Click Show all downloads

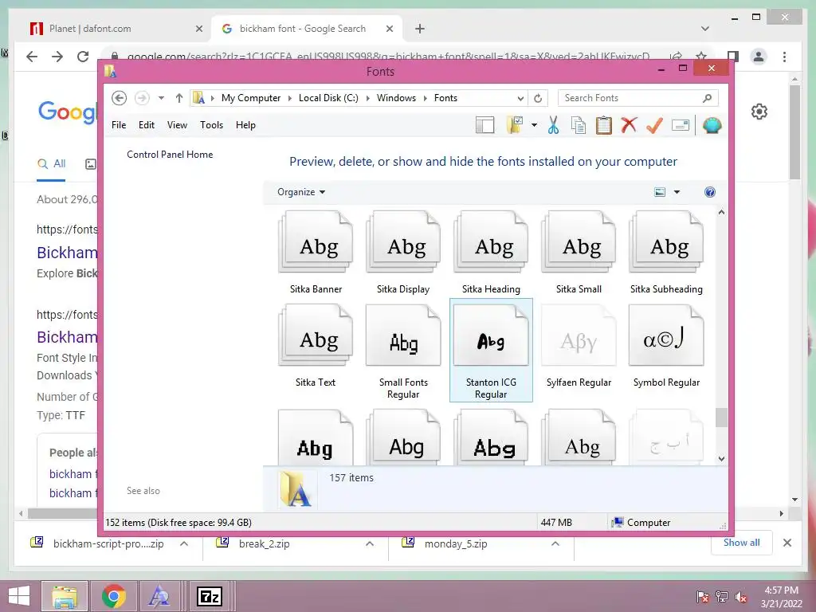742,543
